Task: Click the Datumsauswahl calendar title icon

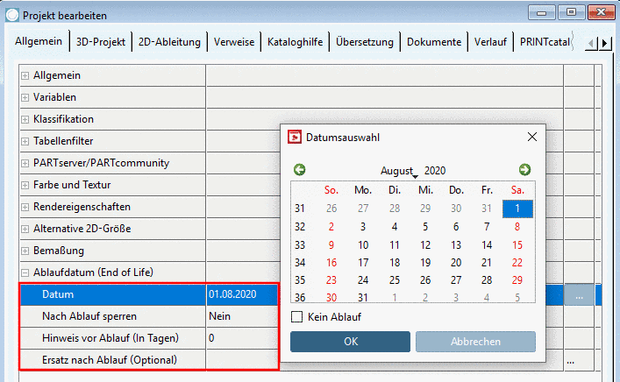Action: [294, 137]
